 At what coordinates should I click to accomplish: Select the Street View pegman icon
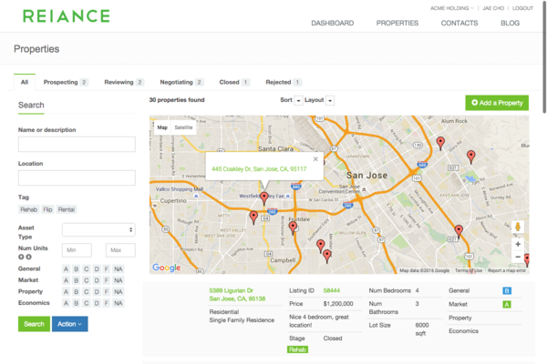[x=518, y=227]
